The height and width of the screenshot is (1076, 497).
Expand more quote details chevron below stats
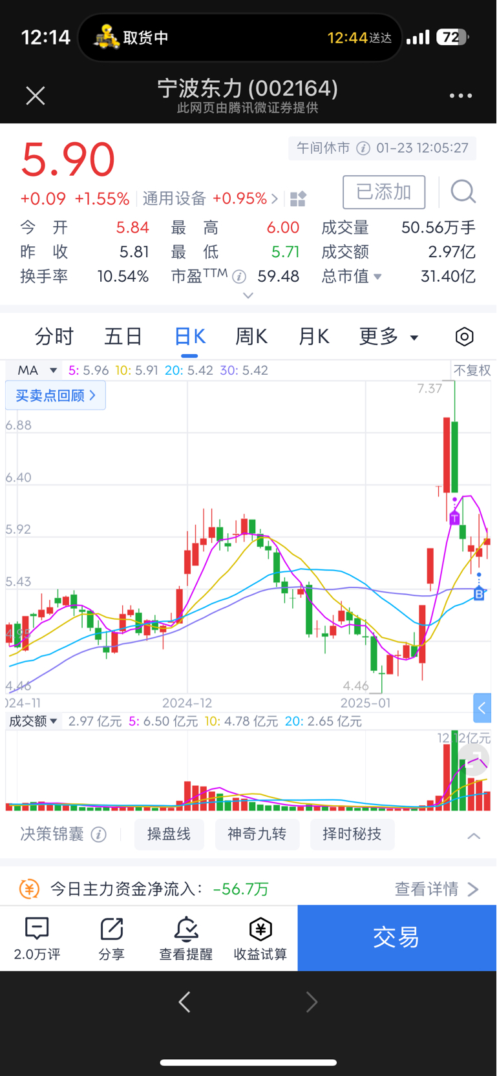tap(248, 295)
